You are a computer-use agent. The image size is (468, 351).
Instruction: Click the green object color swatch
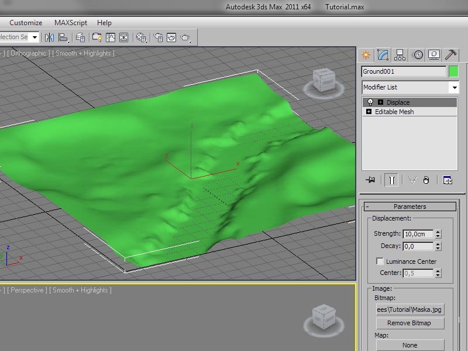pos(453,71)
